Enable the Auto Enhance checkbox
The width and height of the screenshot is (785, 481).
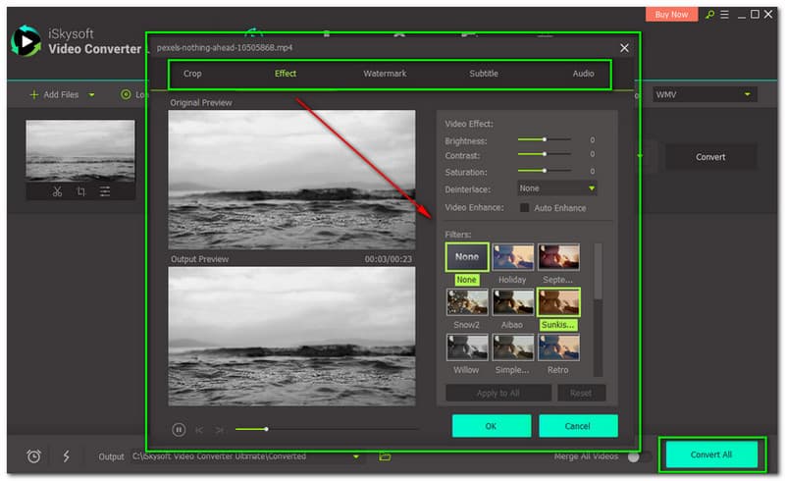coord(524,208)
